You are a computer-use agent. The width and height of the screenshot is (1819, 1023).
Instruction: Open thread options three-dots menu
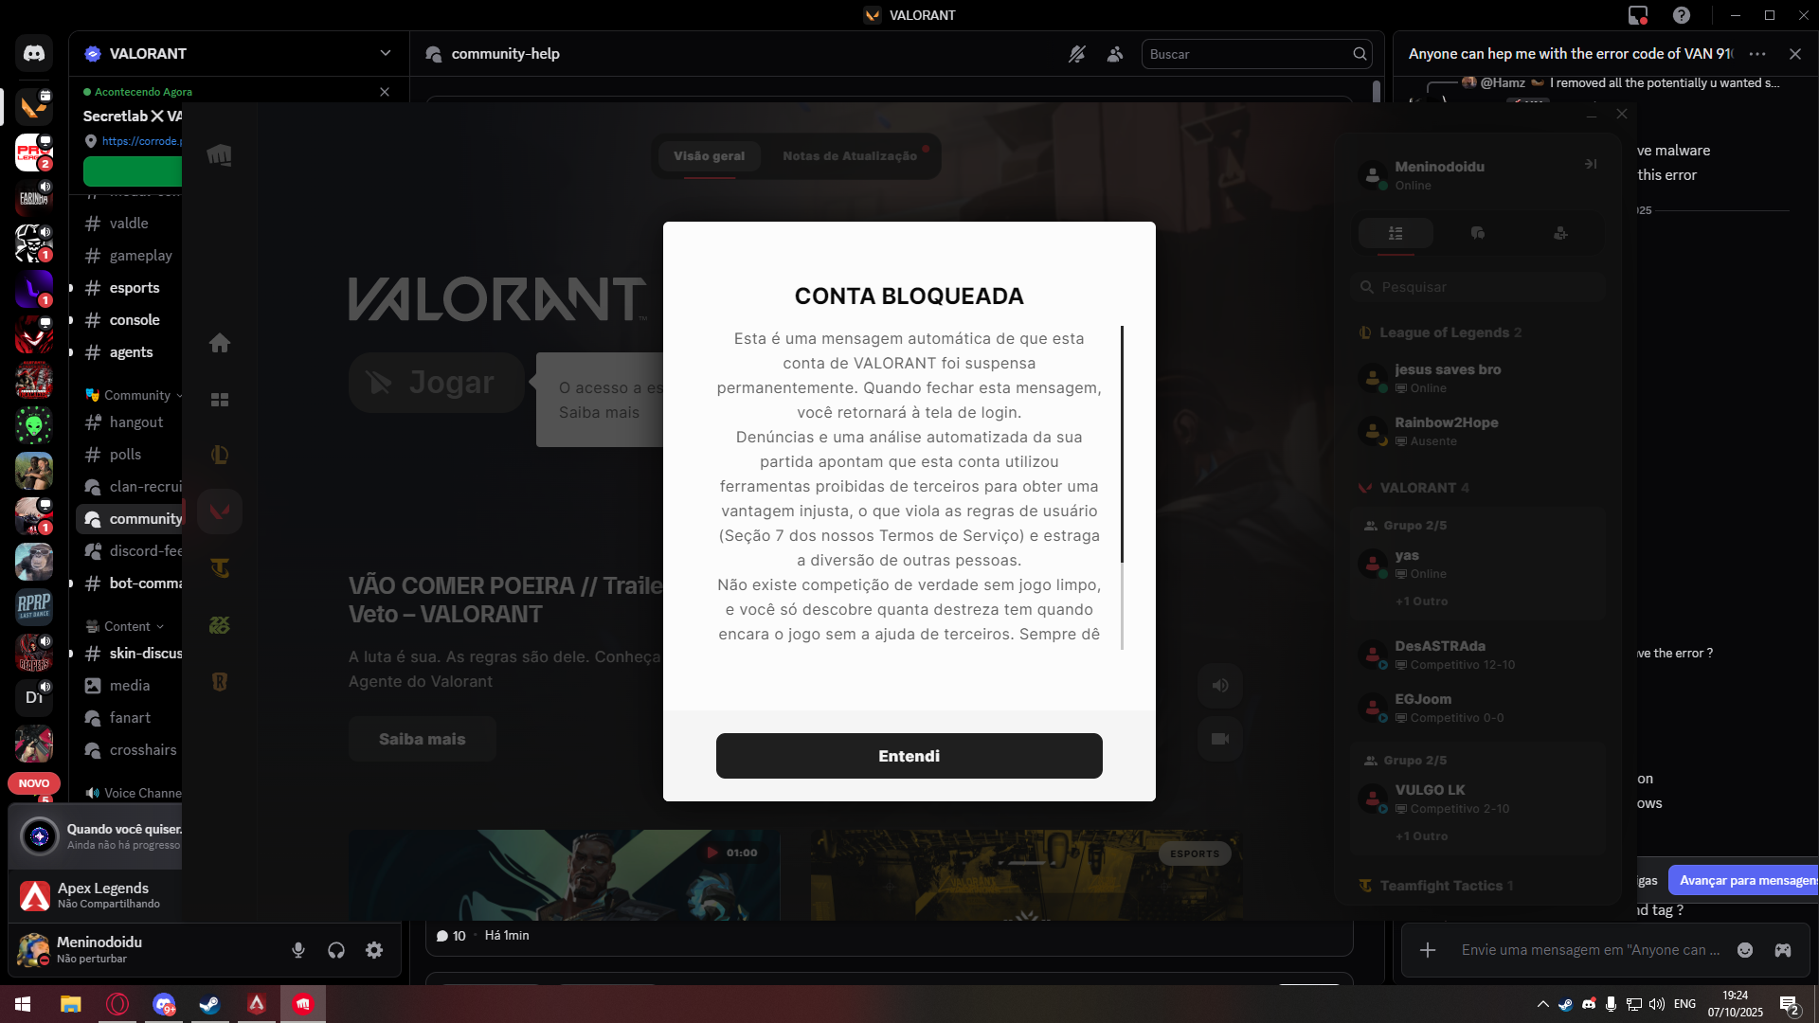1757,54
